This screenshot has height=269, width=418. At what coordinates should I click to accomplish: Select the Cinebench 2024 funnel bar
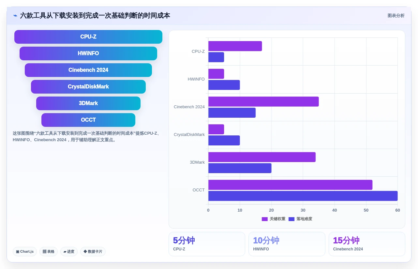[x=88, y=70]
